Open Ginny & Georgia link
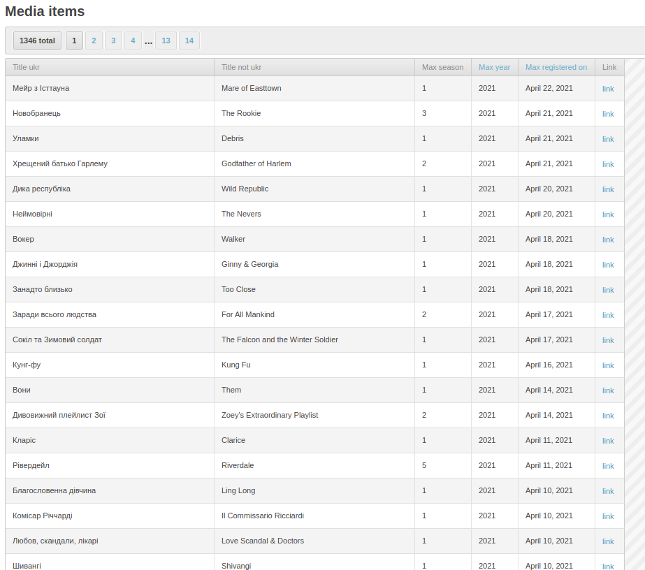645x570 pixels. tap(608, 265)
